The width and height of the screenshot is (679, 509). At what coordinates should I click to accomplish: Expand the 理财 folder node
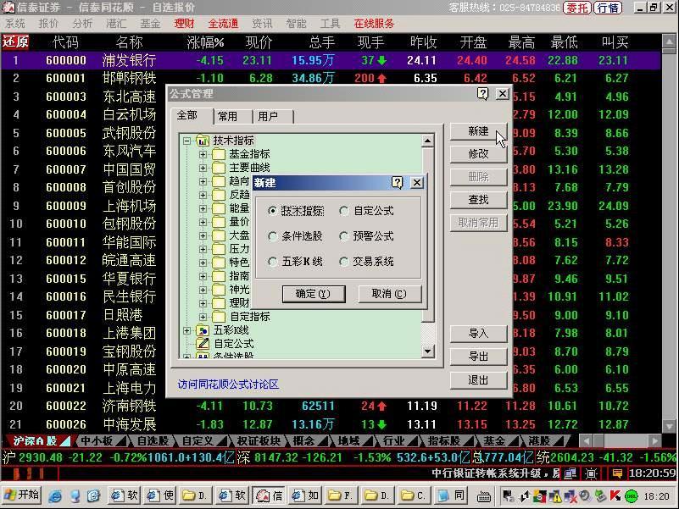coord(203,303)
